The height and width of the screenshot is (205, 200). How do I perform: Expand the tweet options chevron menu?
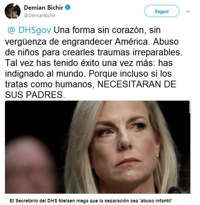click(188, 12)
